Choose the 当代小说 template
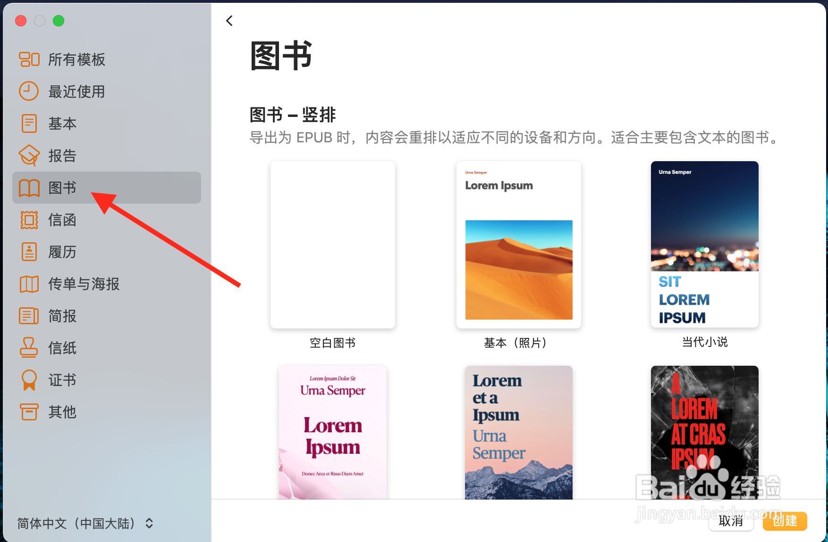This screenshot has width=828, height=542. click(x=704, y=244)
